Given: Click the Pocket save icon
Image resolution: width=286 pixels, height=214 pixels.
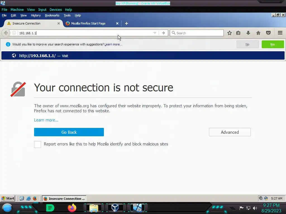Looking at the screenshot, I should point(268,33).
